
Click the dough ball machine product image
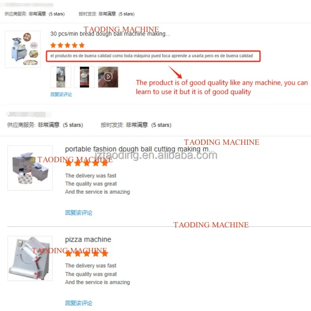pyautogui.click(x=23, y=49)
